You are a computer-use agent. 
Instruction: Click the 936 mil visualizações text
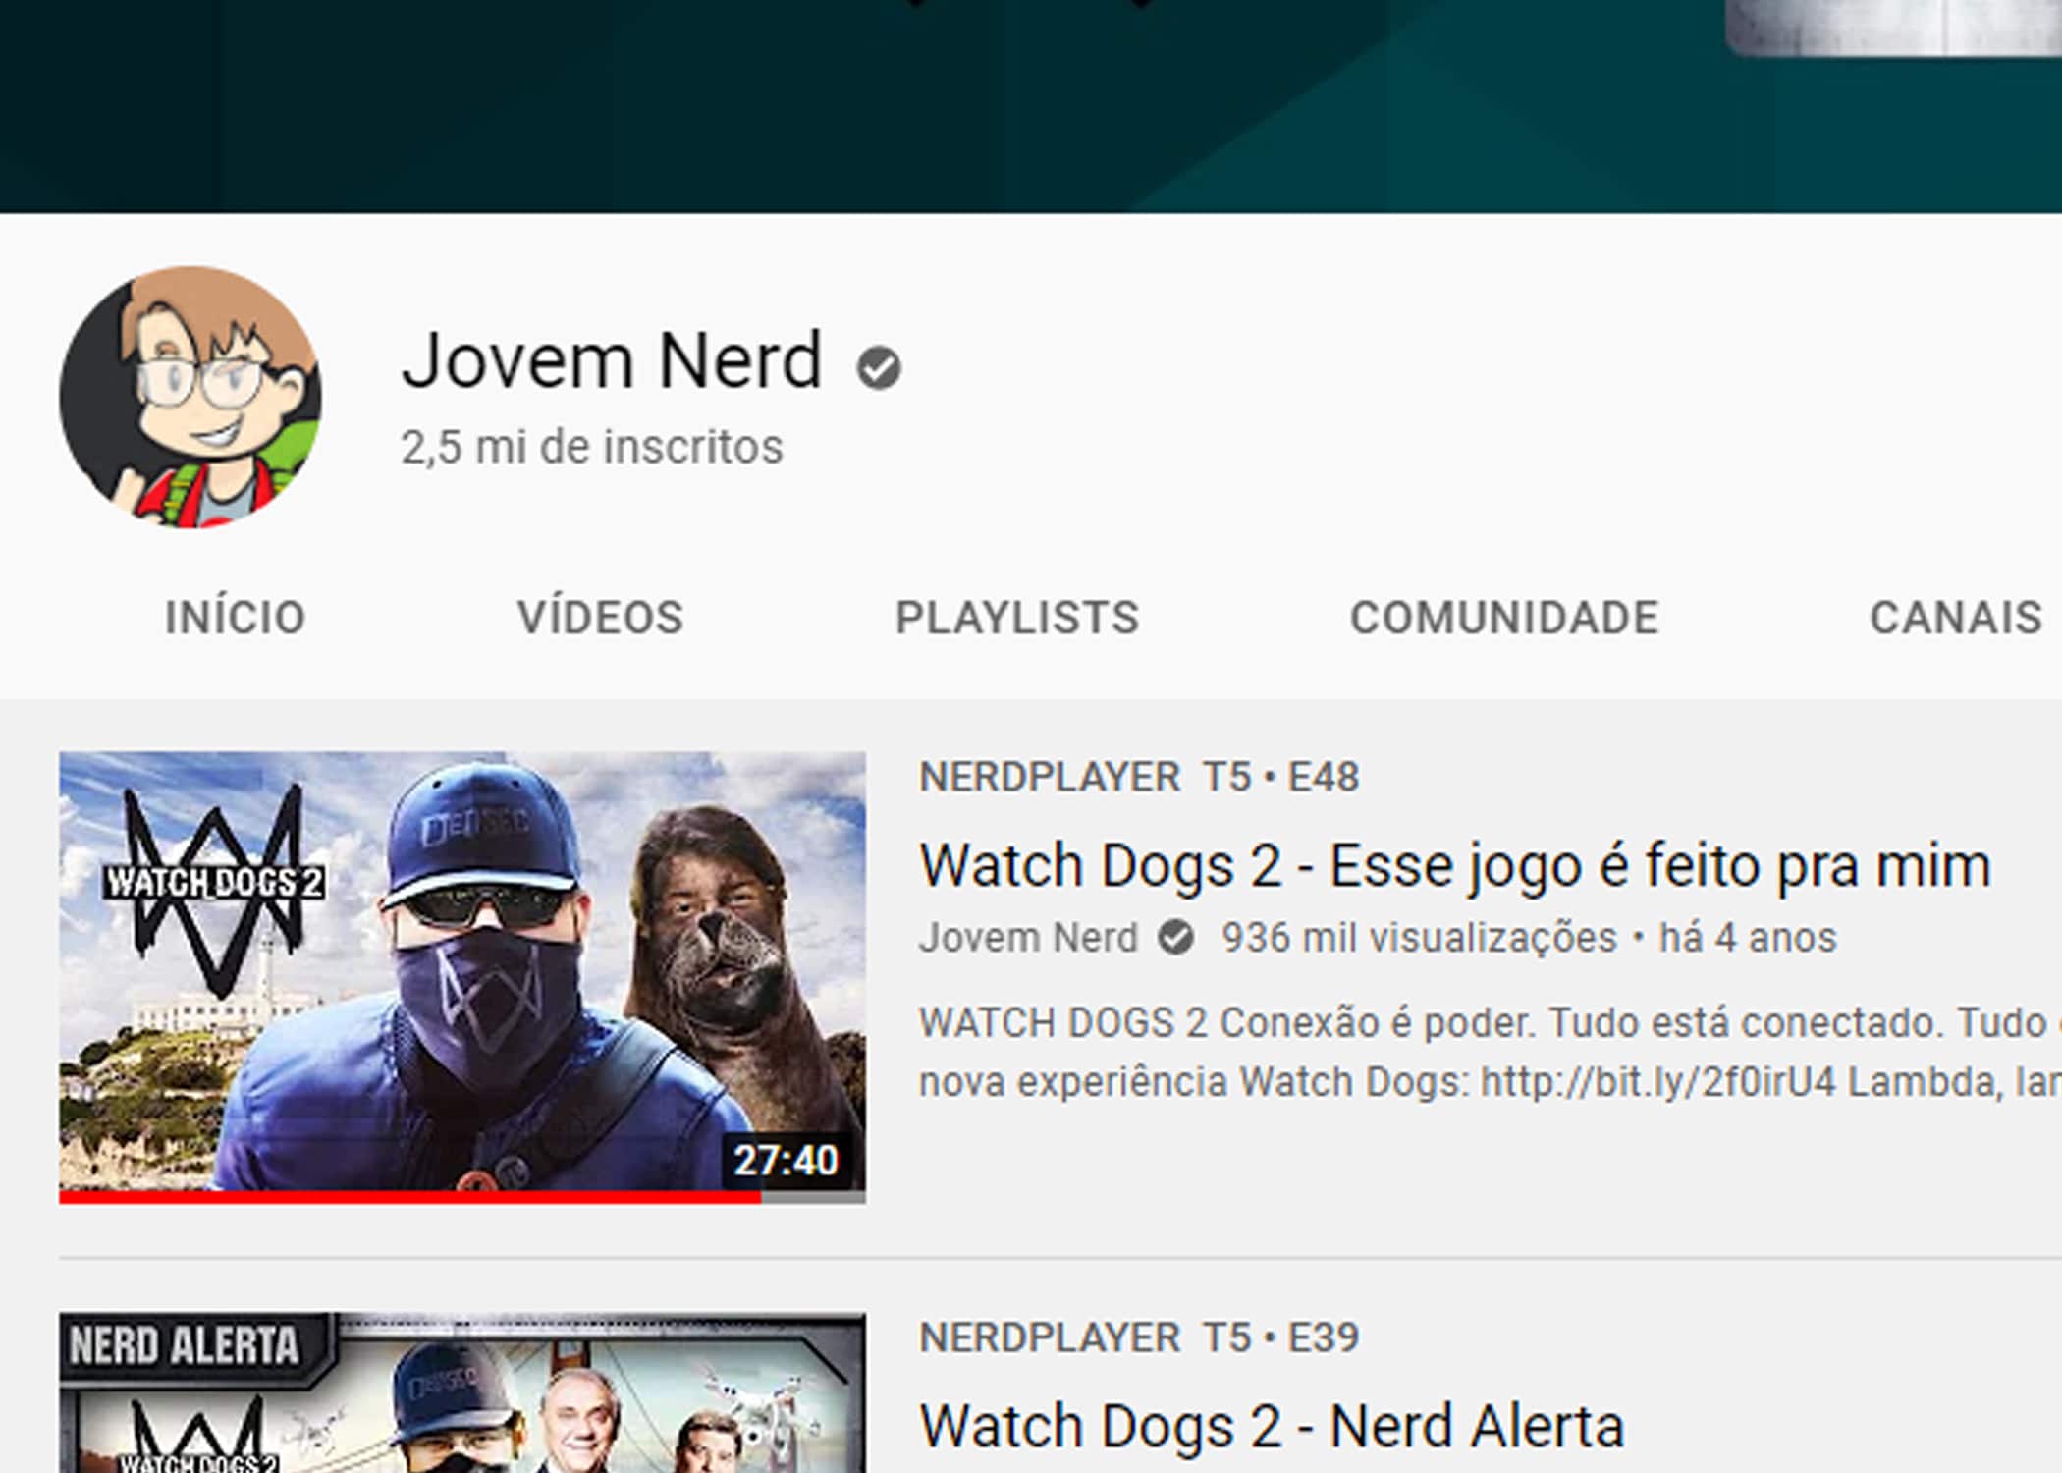(1419, 937)
